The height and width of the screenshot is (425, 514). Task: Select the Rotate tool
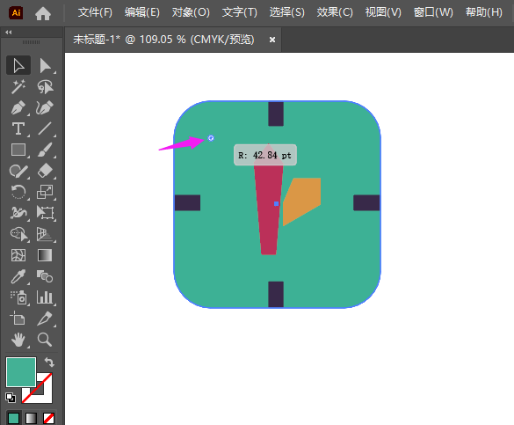point(18,192)
